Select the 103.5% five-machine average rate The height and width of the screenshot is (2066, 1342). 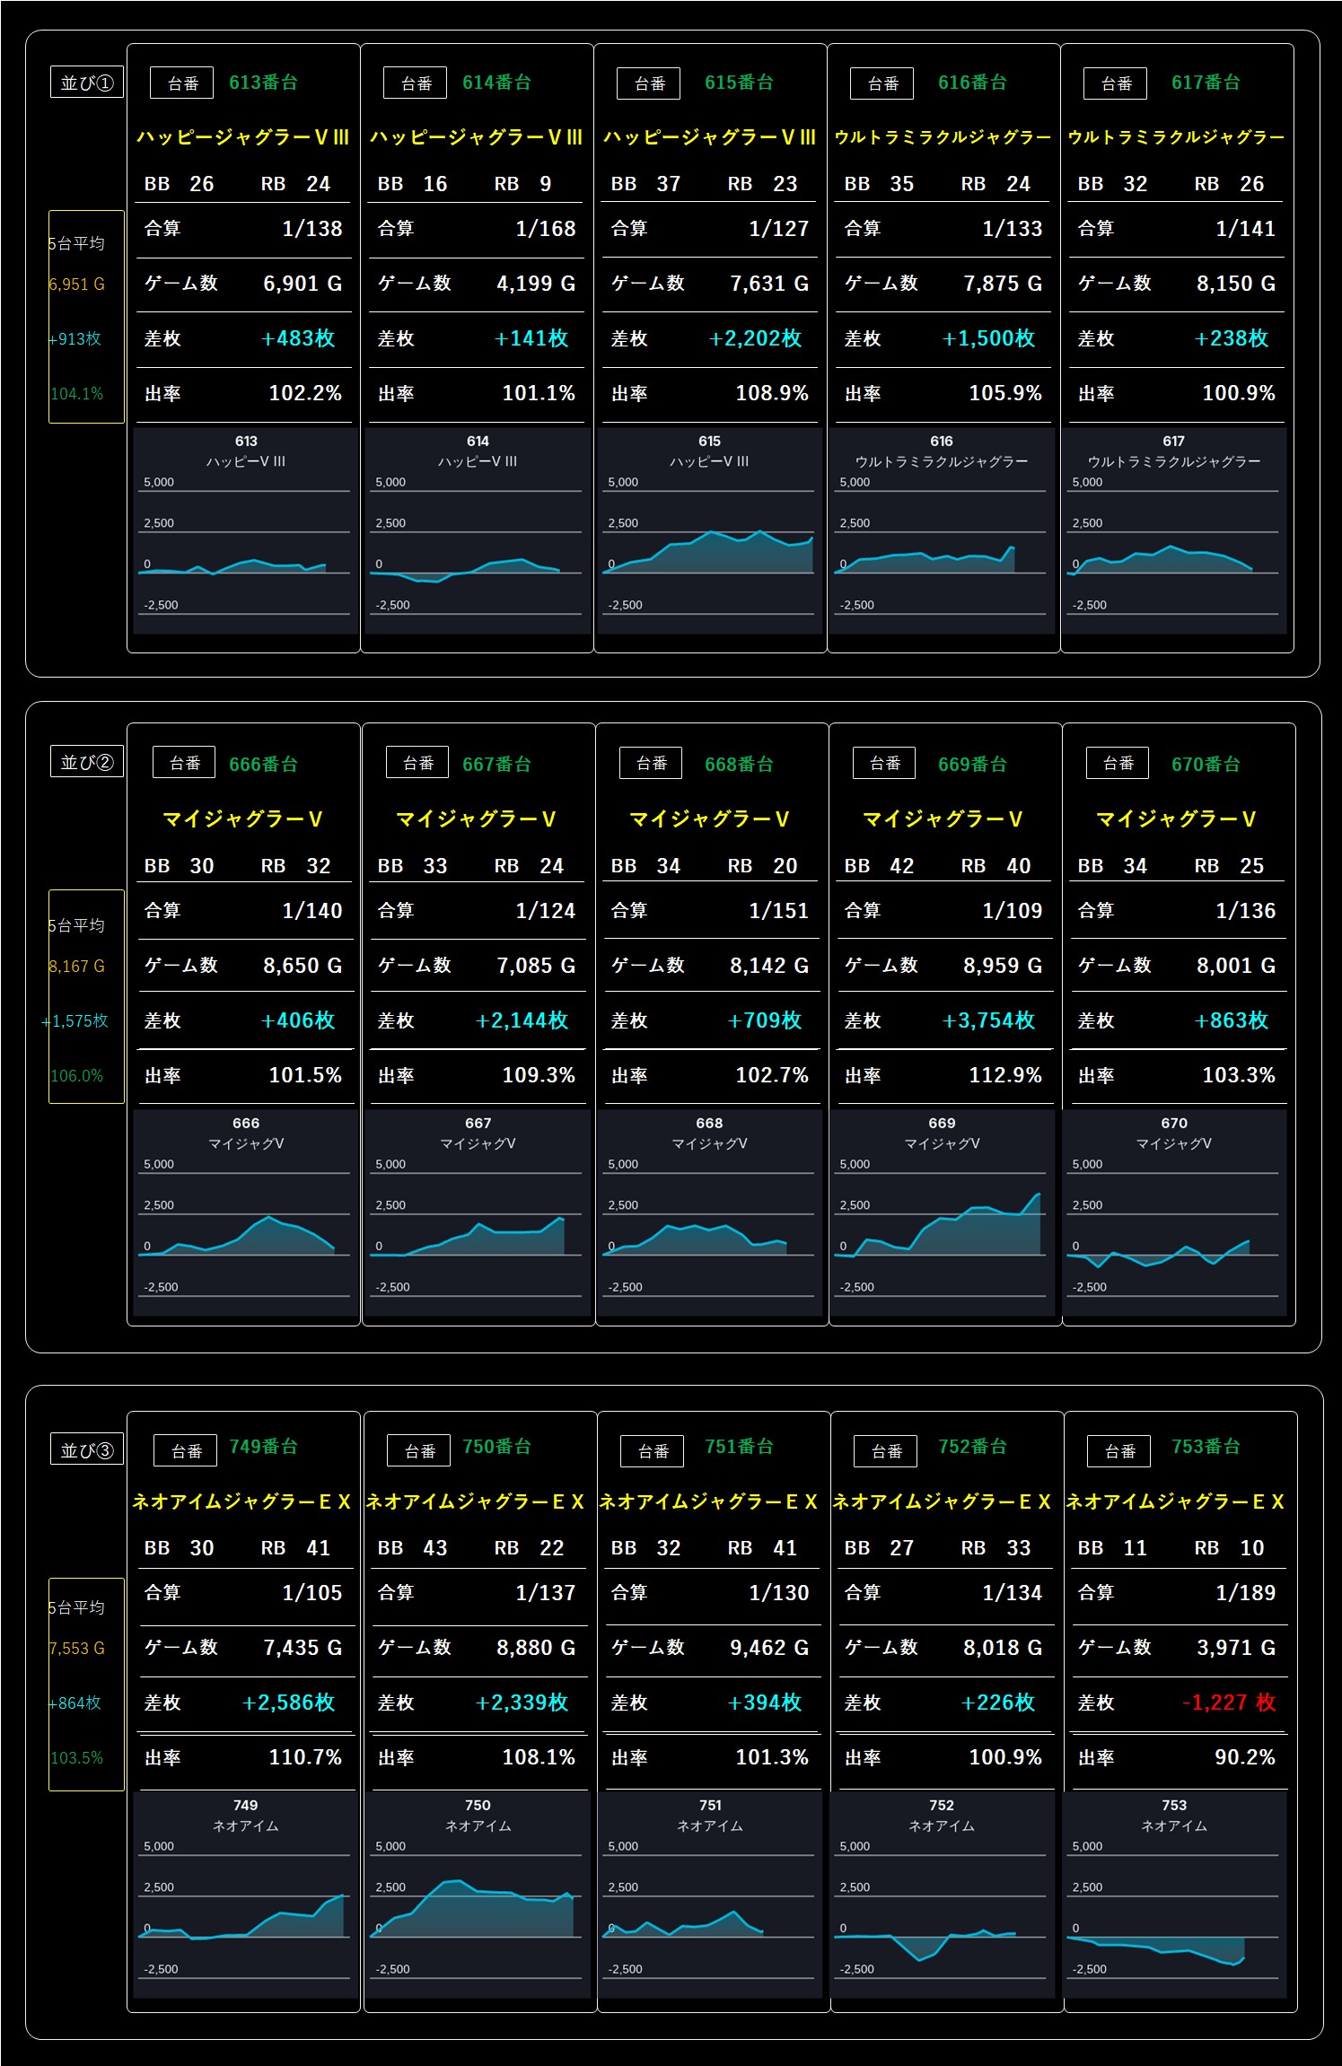[x=77, y=1758]
